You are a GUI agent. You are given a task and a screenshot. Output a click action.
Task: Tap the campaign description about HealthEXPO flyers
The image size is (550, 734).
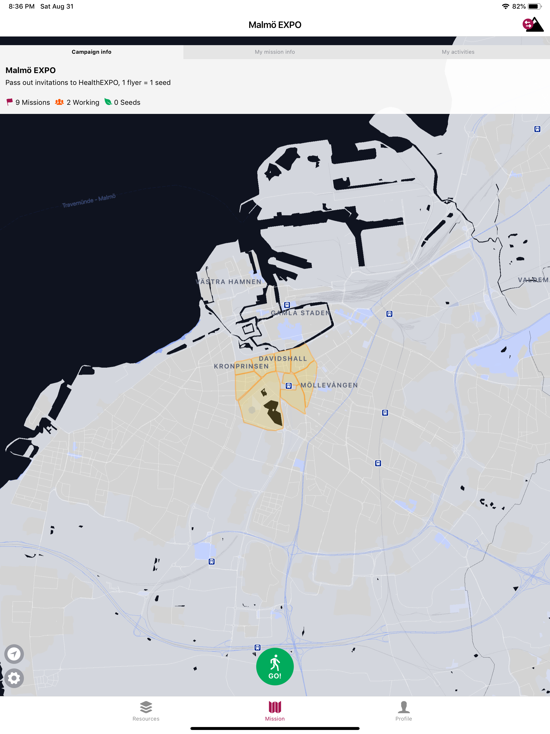click(88, 83)
